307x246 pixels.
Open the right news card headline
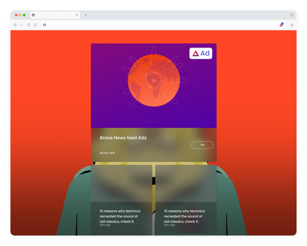[x=184, y=216]
